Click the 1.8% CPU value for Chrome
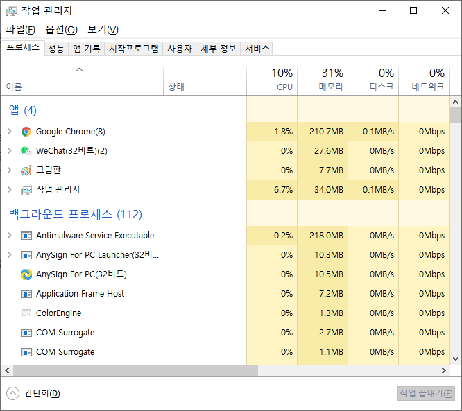This screenshot has width=462, height=411. (283, 131)
